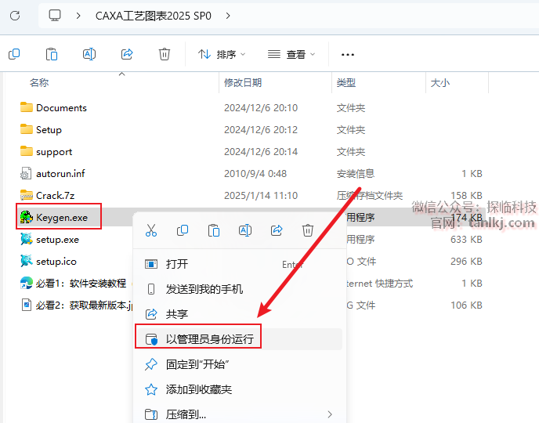
Task: Click the 2024/12/6 20:10 date of Documents
Action: (261, 108)
